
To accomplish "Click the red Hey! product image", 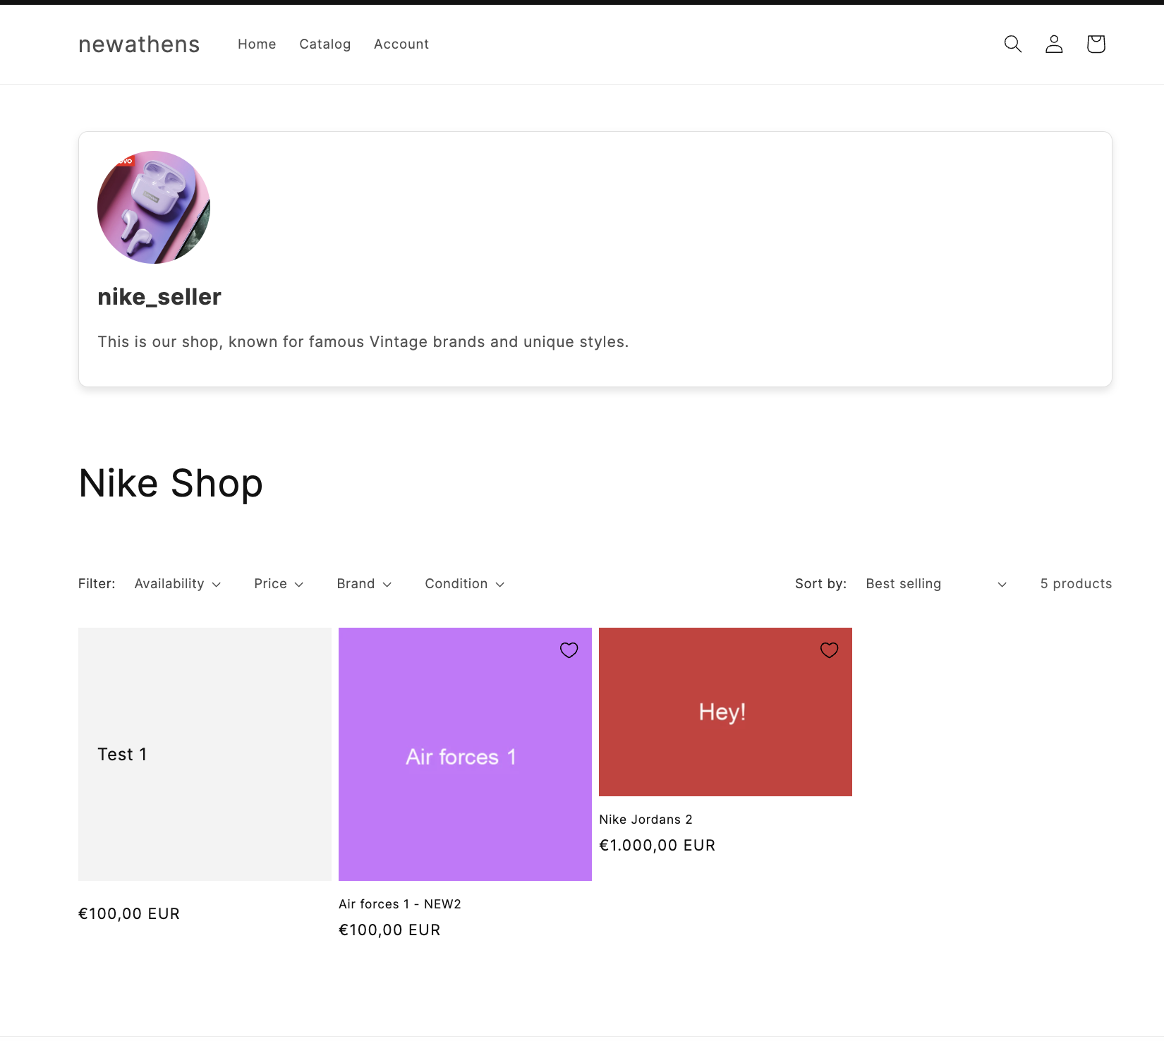I will pyautogui.click(x=725, y=712).
